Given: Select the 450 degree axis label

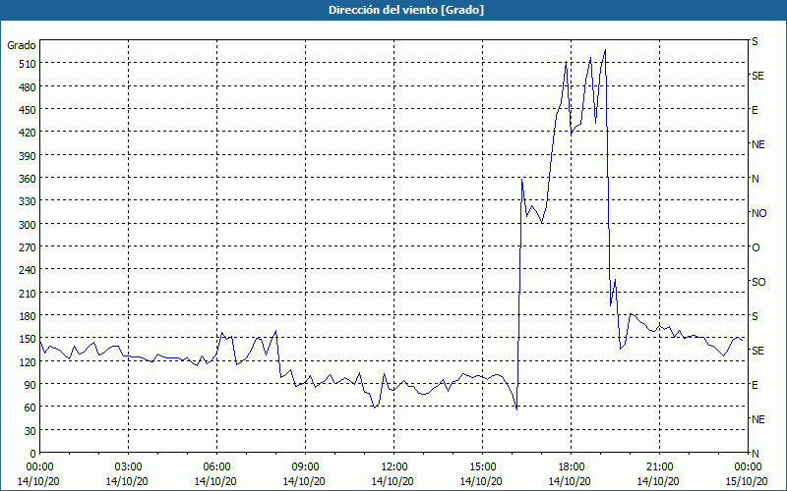Looking at the screenshot, I should (27, 110).
